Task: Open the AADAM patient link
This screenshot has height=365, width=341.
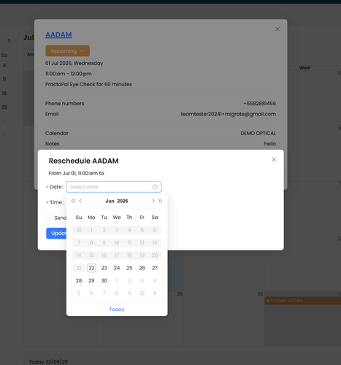Action: tap(58, 35)
